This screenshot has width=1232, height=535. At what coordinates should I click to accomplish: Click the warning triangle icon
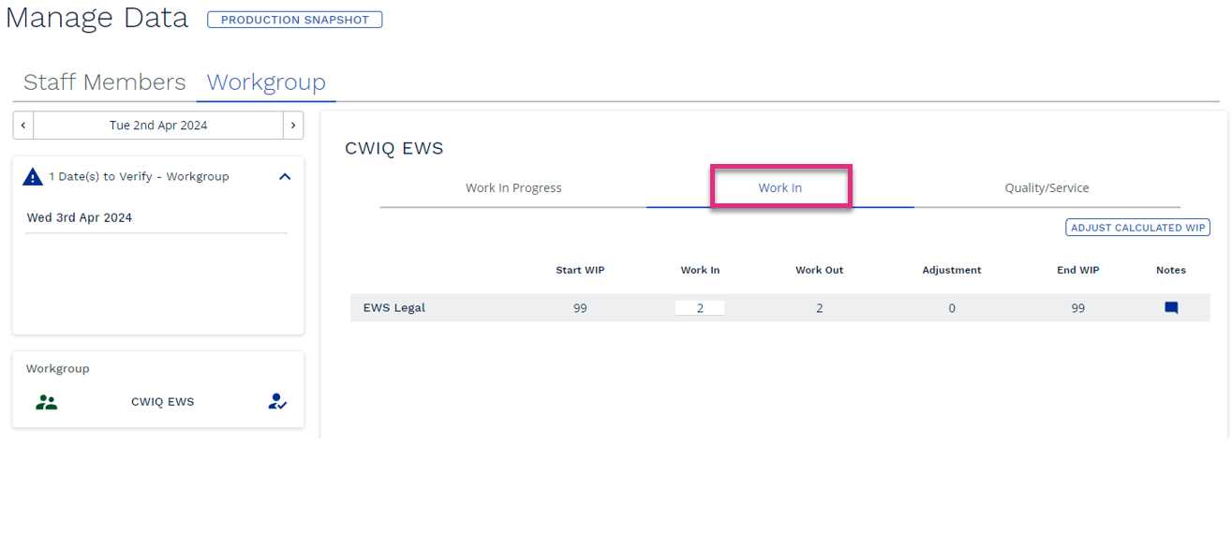pos(33,176)
